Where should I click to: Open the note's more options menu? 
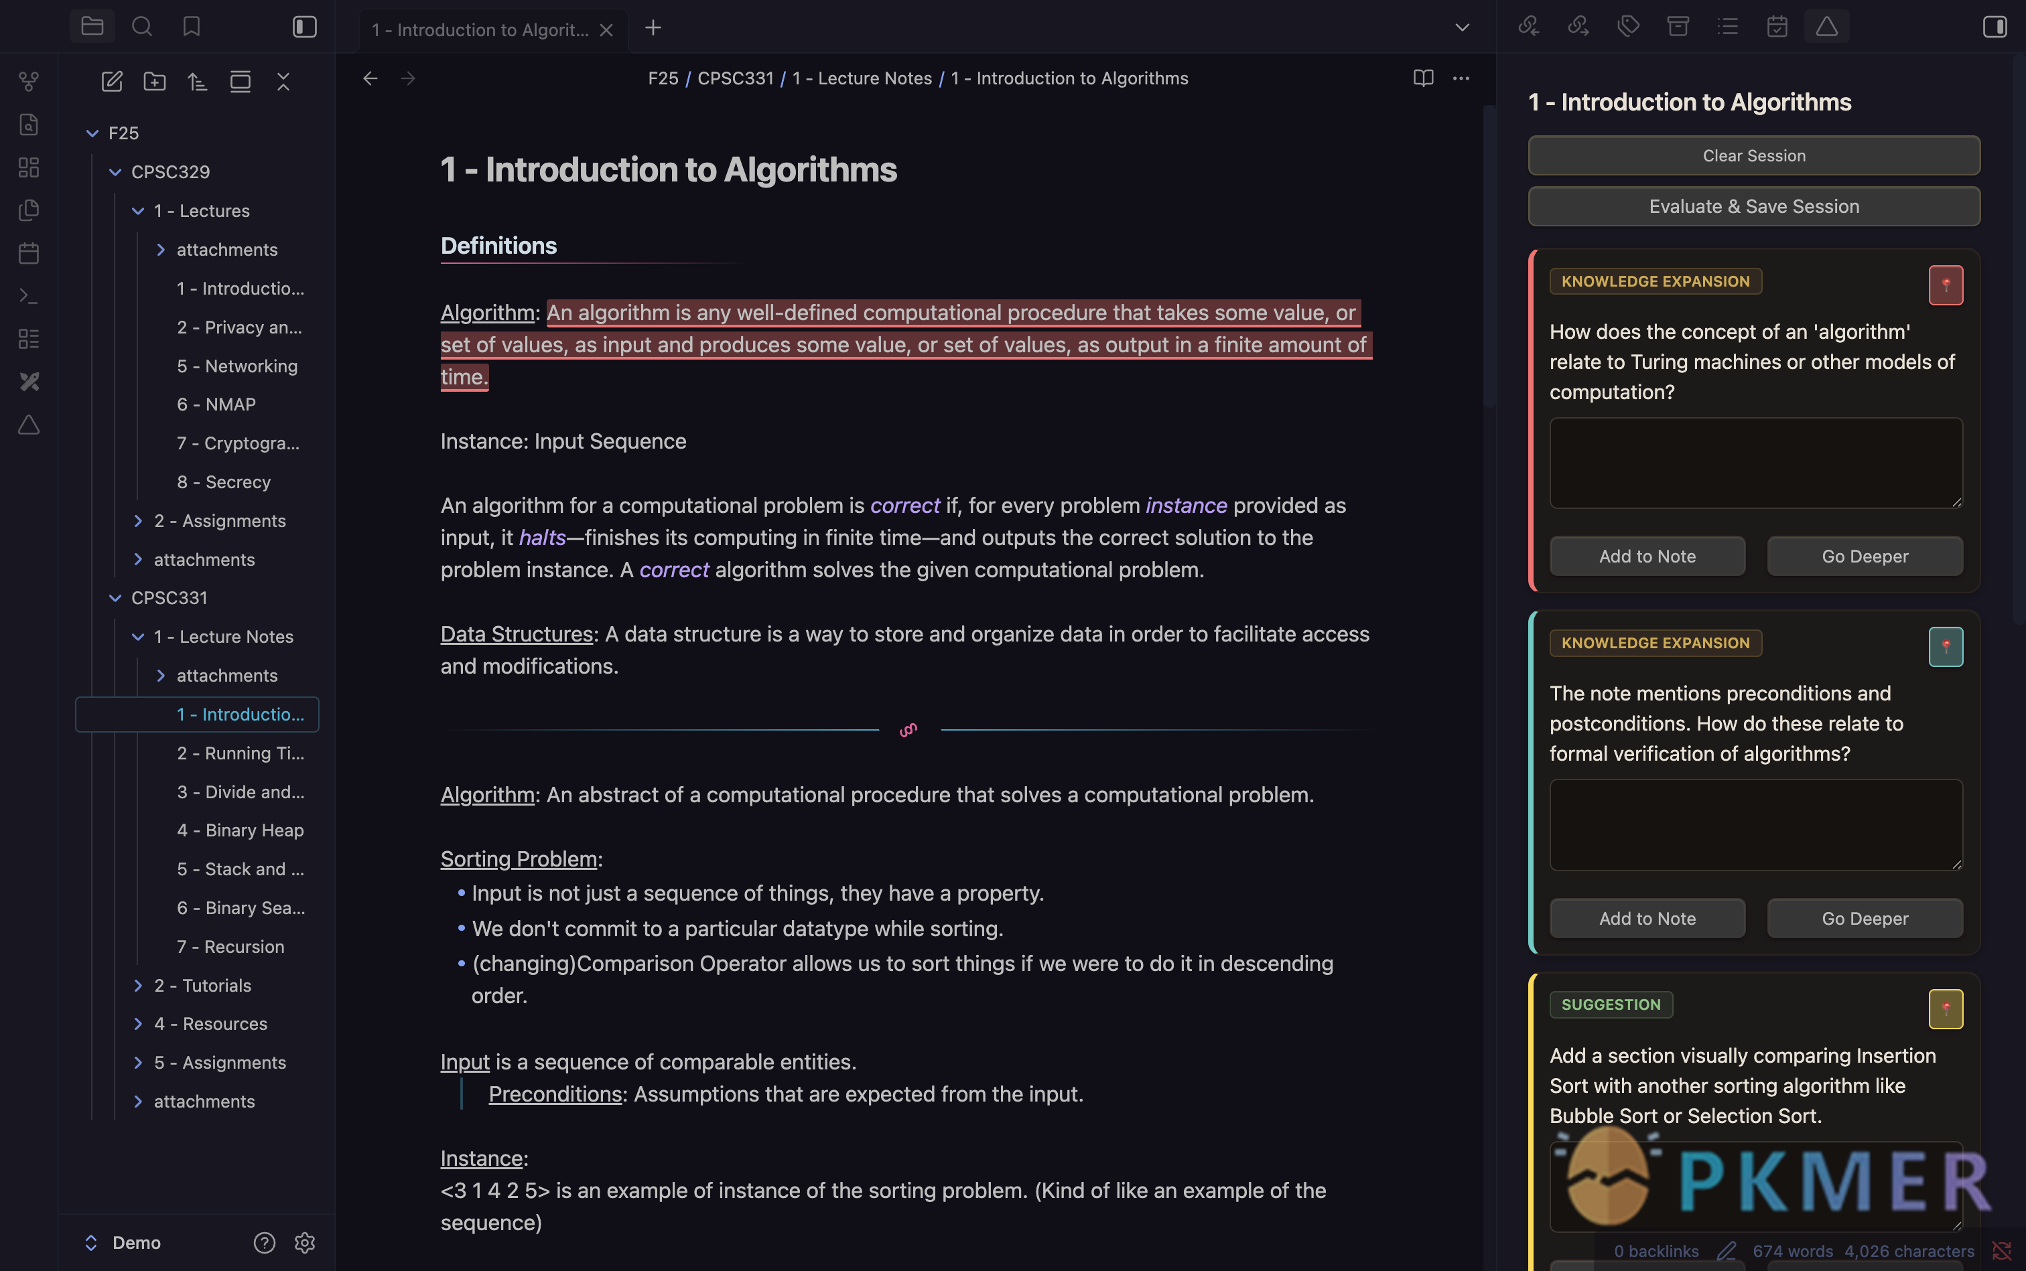pos(1462,78)
